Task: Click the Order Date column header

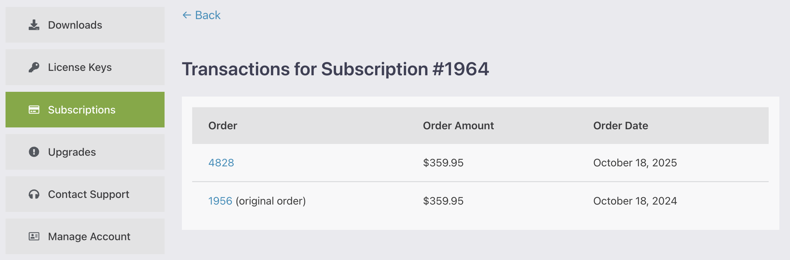Action: 621,126
